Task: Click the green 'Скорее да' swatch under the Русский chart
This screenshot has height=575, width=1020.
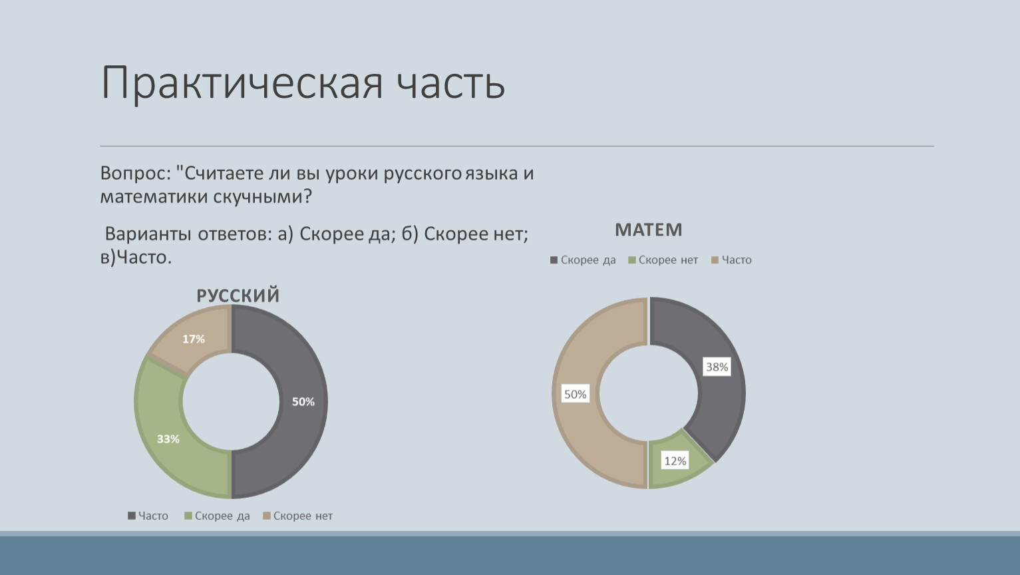Action: point(188,516)
